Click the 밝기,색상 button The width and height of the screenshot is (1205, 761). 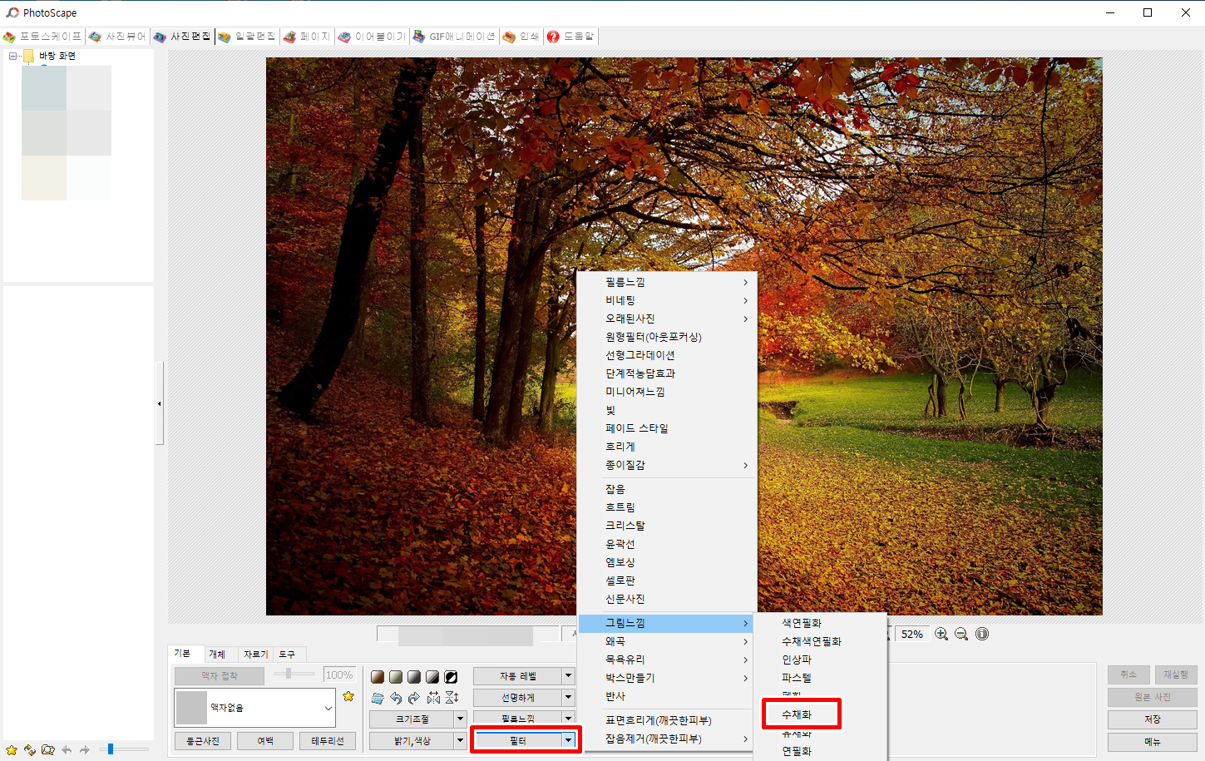(x=412, y=740)
